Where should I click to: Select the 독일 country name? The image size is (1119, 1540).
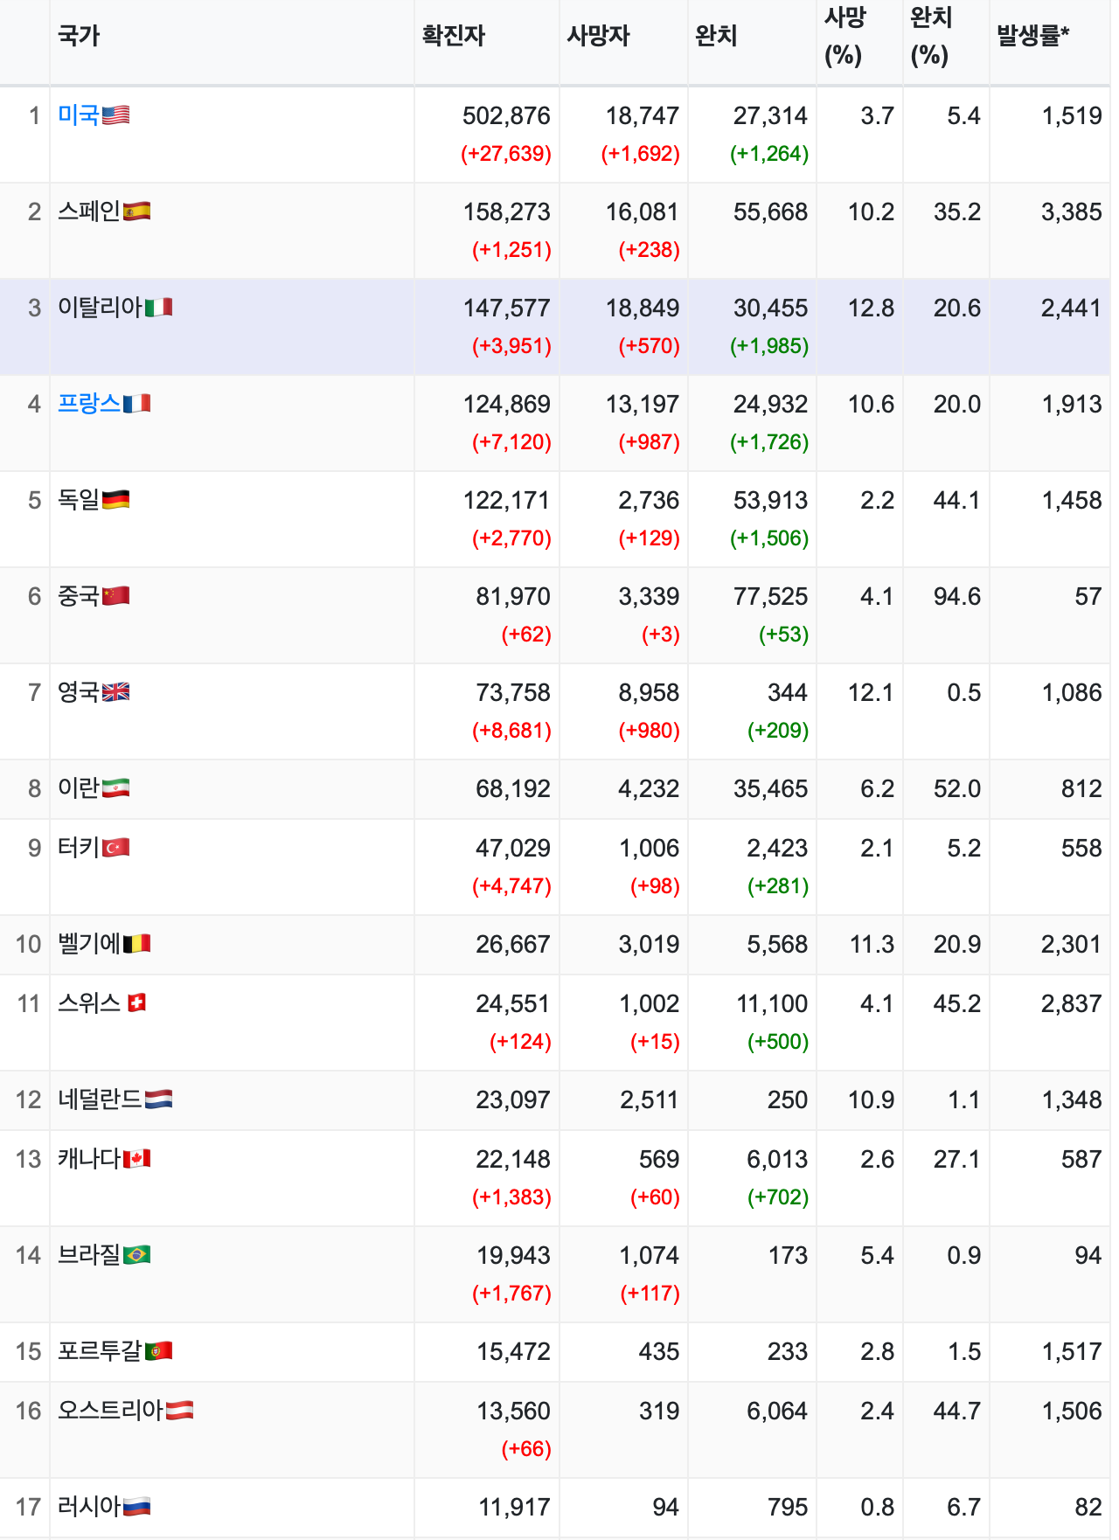click(79, 500)
